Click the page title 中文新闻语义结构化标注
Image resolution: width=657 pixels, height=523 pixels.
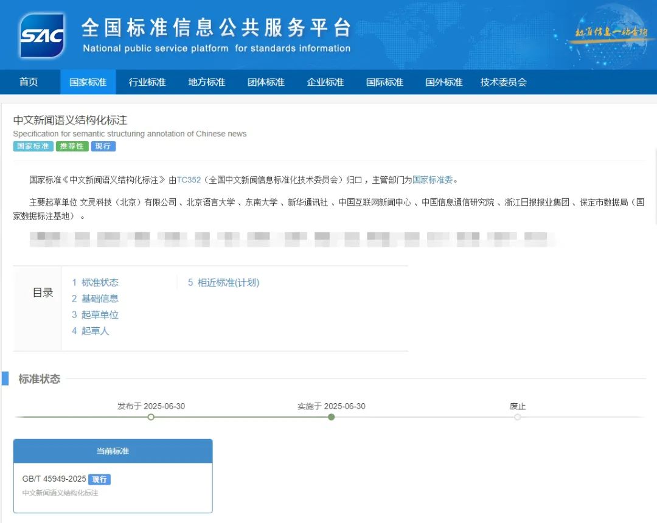(x=70, y=120)
